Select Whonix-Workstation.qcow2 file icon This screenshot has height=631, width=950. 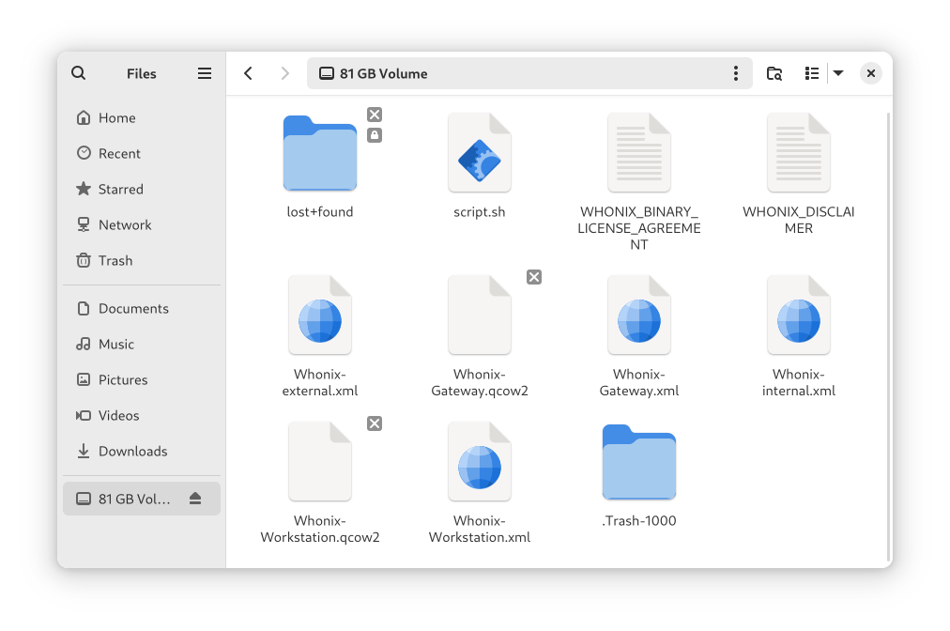click(x=320, y=462)
